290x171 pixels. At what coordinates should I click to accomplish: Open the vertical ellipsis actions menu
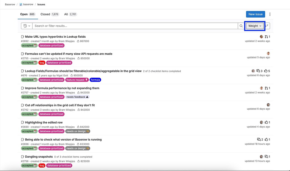(x=270, y=14)
